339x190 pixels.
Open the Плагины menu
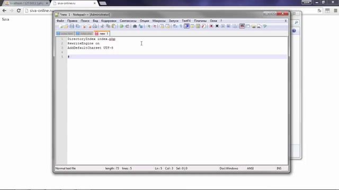point(200,21)
